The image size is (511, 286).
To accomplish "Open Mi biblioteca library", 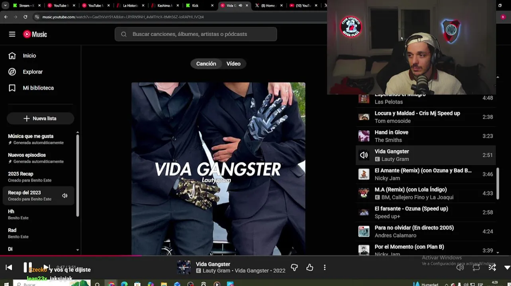I will click(x=31, y=88).
